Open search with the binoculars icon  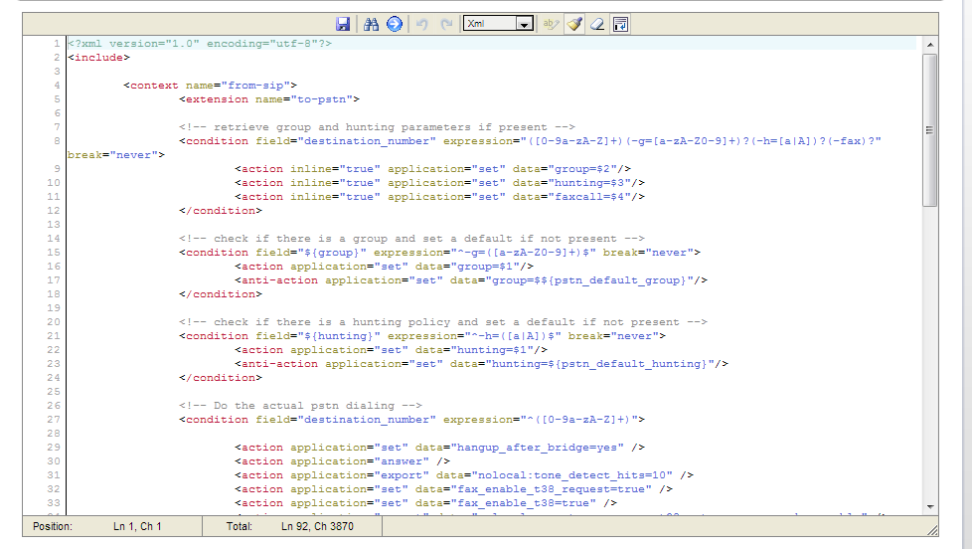coord(372,24)
